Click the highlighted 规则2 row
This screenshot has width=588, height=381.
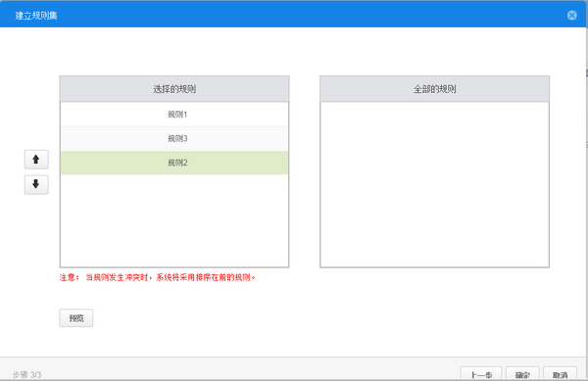(x=174, y=163)
